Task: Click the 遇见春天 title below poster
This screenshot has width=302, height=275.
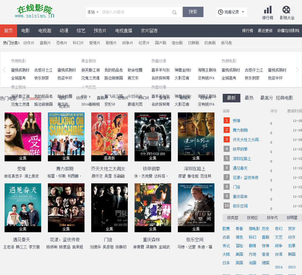Action: point(22,240)
